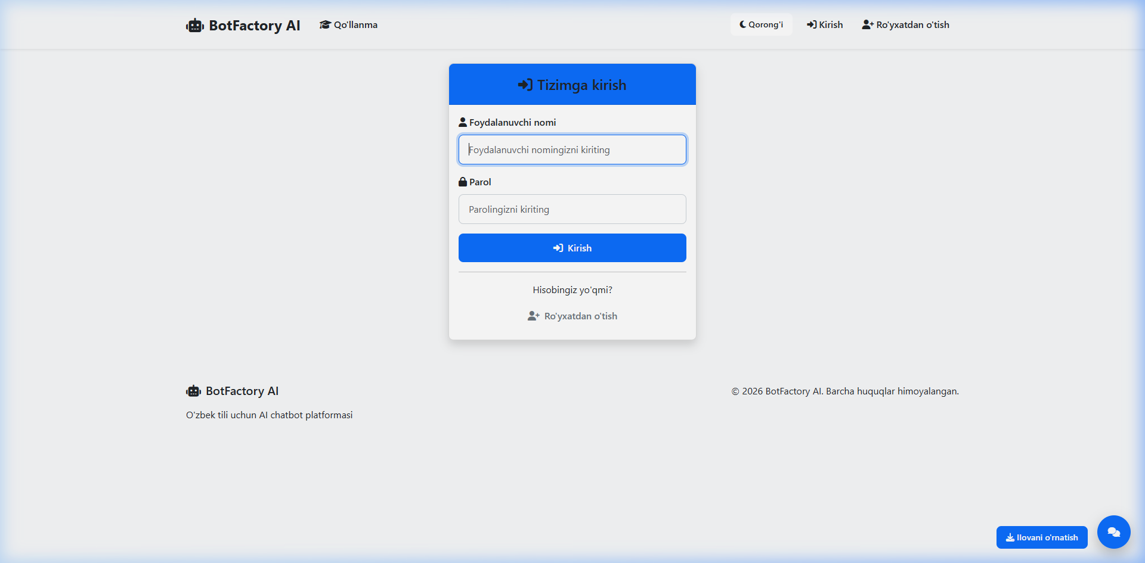The width and height of the screenshot is (1145, 563).
Task: Click the sign-in arrow icon in Tizimga kirish header
Action: [525, 85]
